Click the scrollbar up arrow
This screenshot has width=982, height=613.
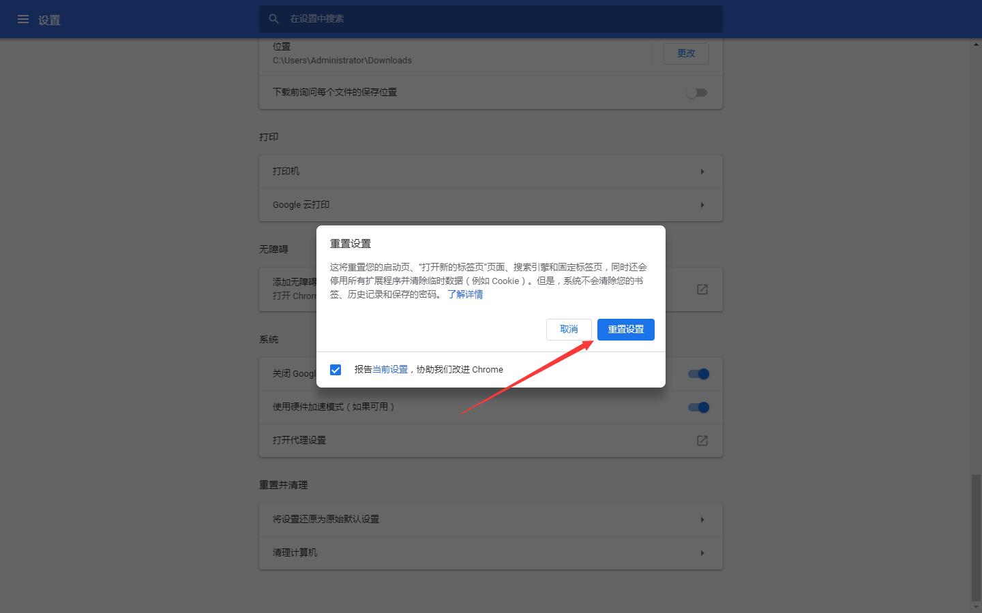(977, 44)
